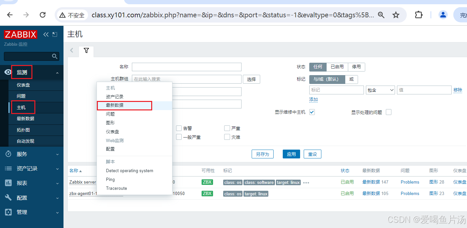This screenshot has width=467, height=228.
Task: Click the hide sidebar window icon
Action: [55, 34]
